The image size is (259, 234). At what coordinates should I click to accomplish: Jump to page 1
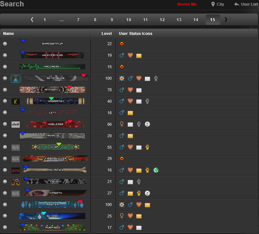(45, 20)
